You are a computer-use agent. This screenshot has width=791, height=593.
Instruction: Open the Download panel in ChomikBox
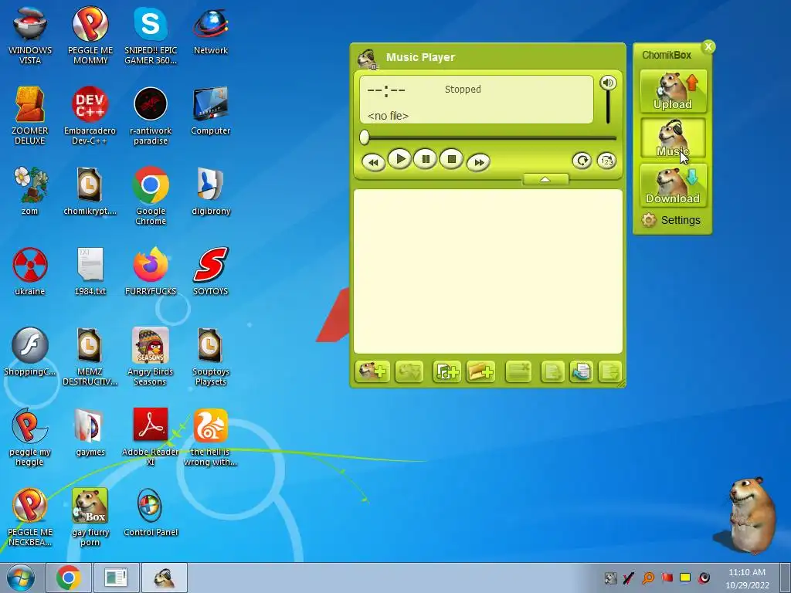(x=673, y=185)
